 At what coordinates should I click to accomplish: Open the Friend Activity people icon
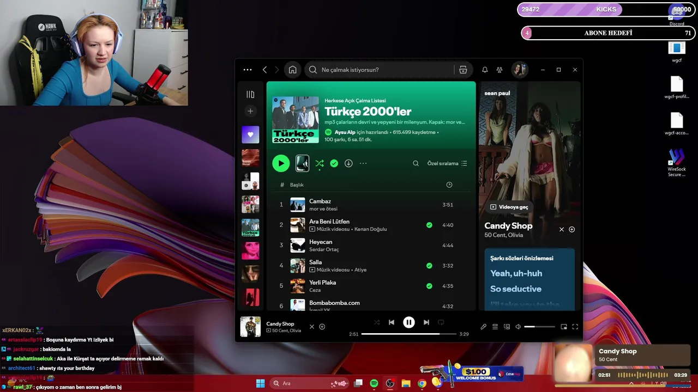pyautogui.click(x=500, y=70)
